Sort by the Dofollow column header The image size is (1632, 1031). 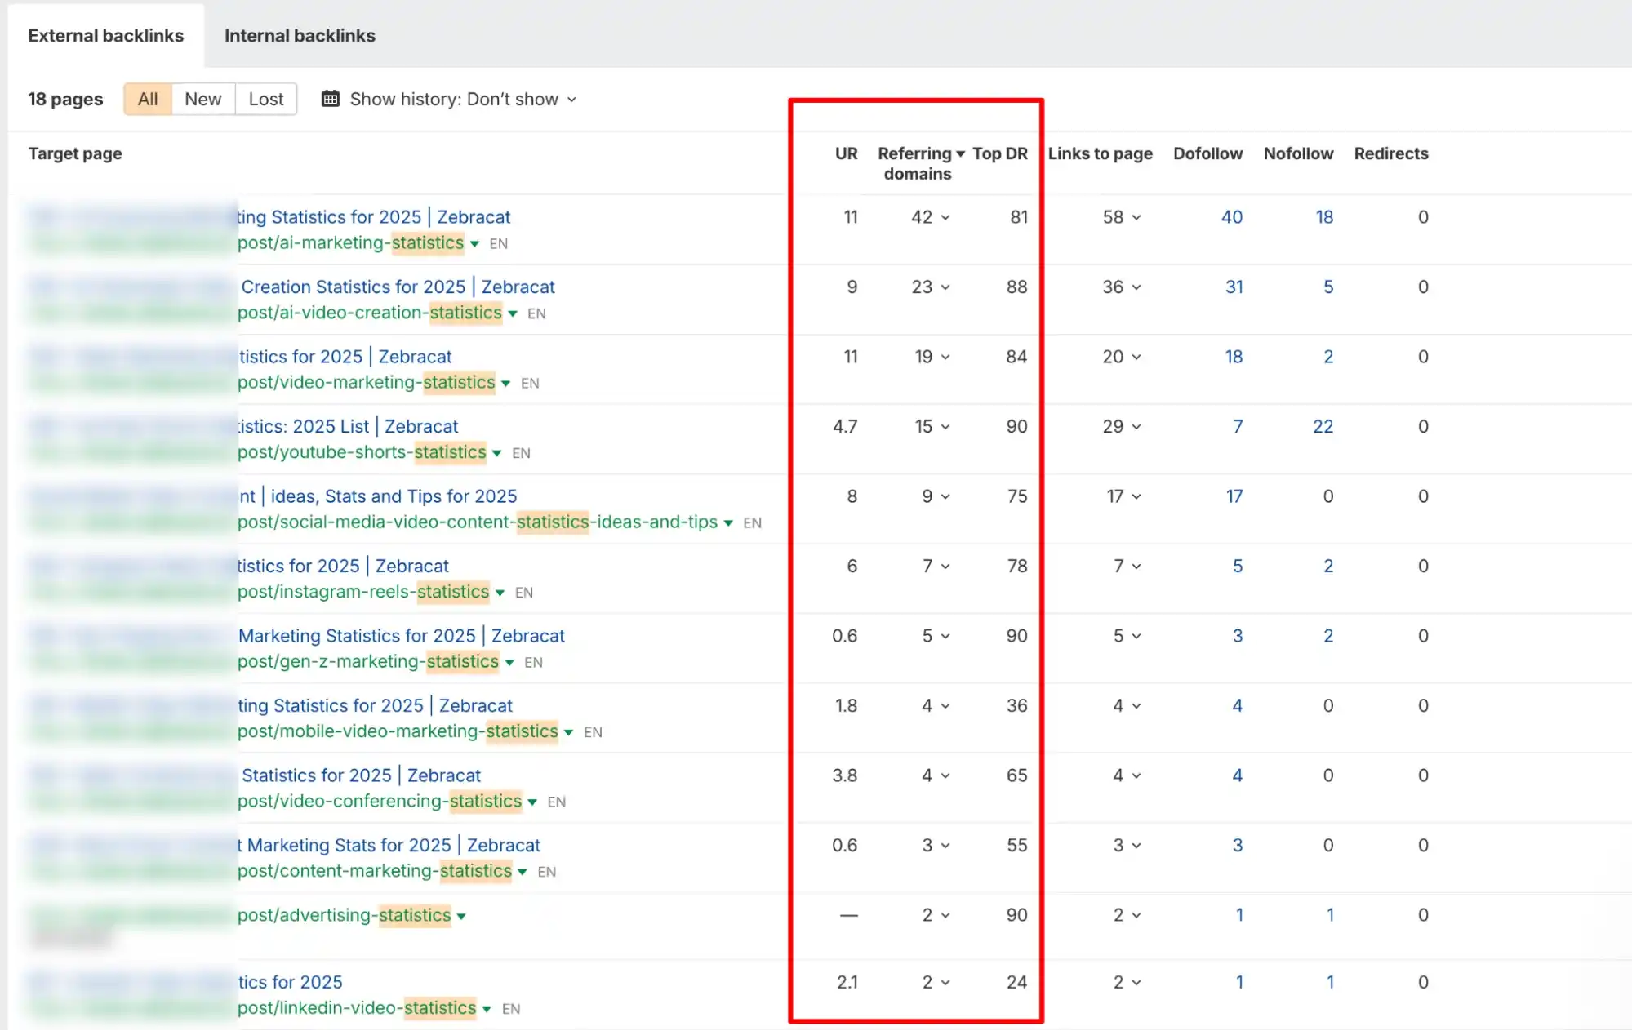click(x=1207, y=153)
